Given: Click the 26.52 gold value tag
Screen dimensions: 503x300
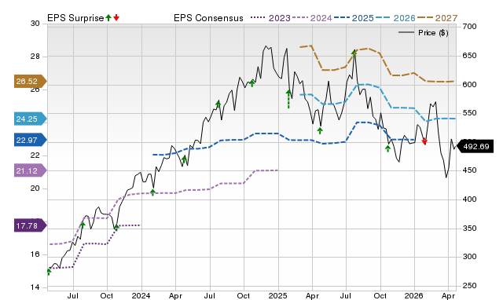Looking at the screenshot, I should click(x=30, y=82).
